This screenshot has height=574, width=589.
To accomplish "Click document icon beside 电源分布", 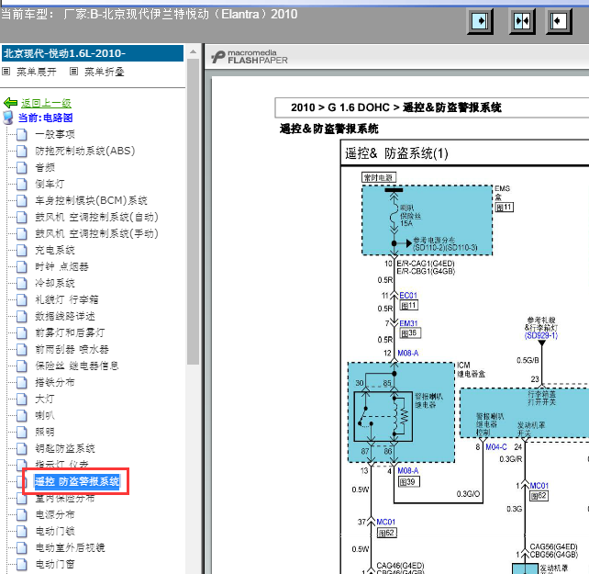I will pyautogui.click(x=22, y=514).
